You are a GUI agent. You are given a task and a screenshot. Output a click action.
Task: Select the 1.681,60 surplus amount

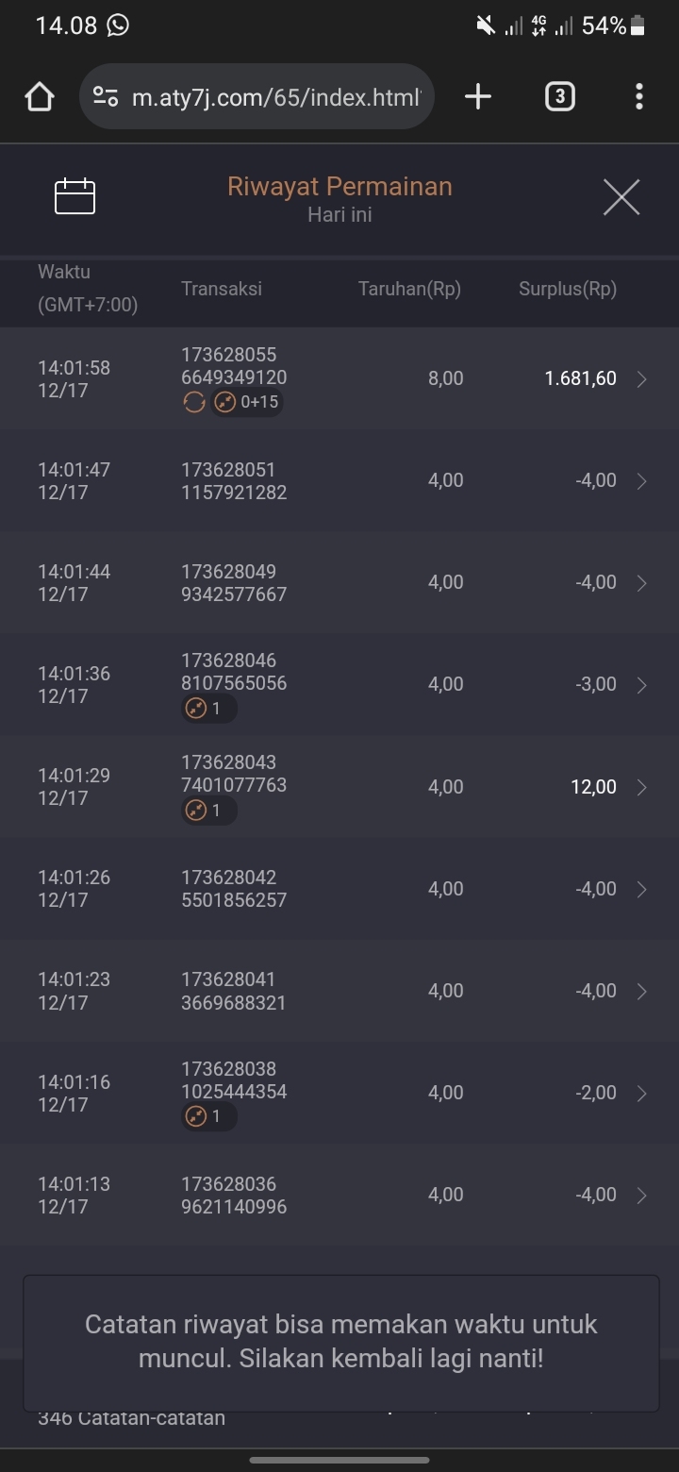pos(580,378)
